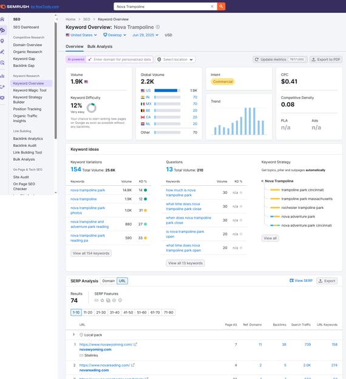This screenshot has height=379, width=346.
Task: Click the Sitelinks icon under novawyoming.com
Action: tap(81, 355)
